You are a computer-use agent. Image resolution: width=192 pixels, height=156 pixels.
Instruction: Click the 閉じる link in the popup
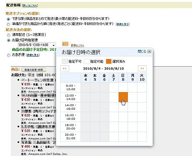coord(142,51)
